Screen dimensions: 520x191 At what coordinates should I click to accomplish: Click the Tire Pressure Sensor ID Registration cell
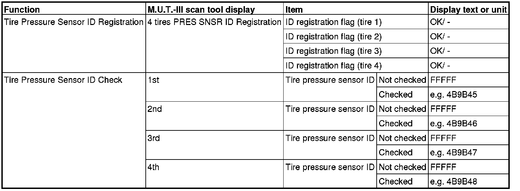[x=73, y=22]
